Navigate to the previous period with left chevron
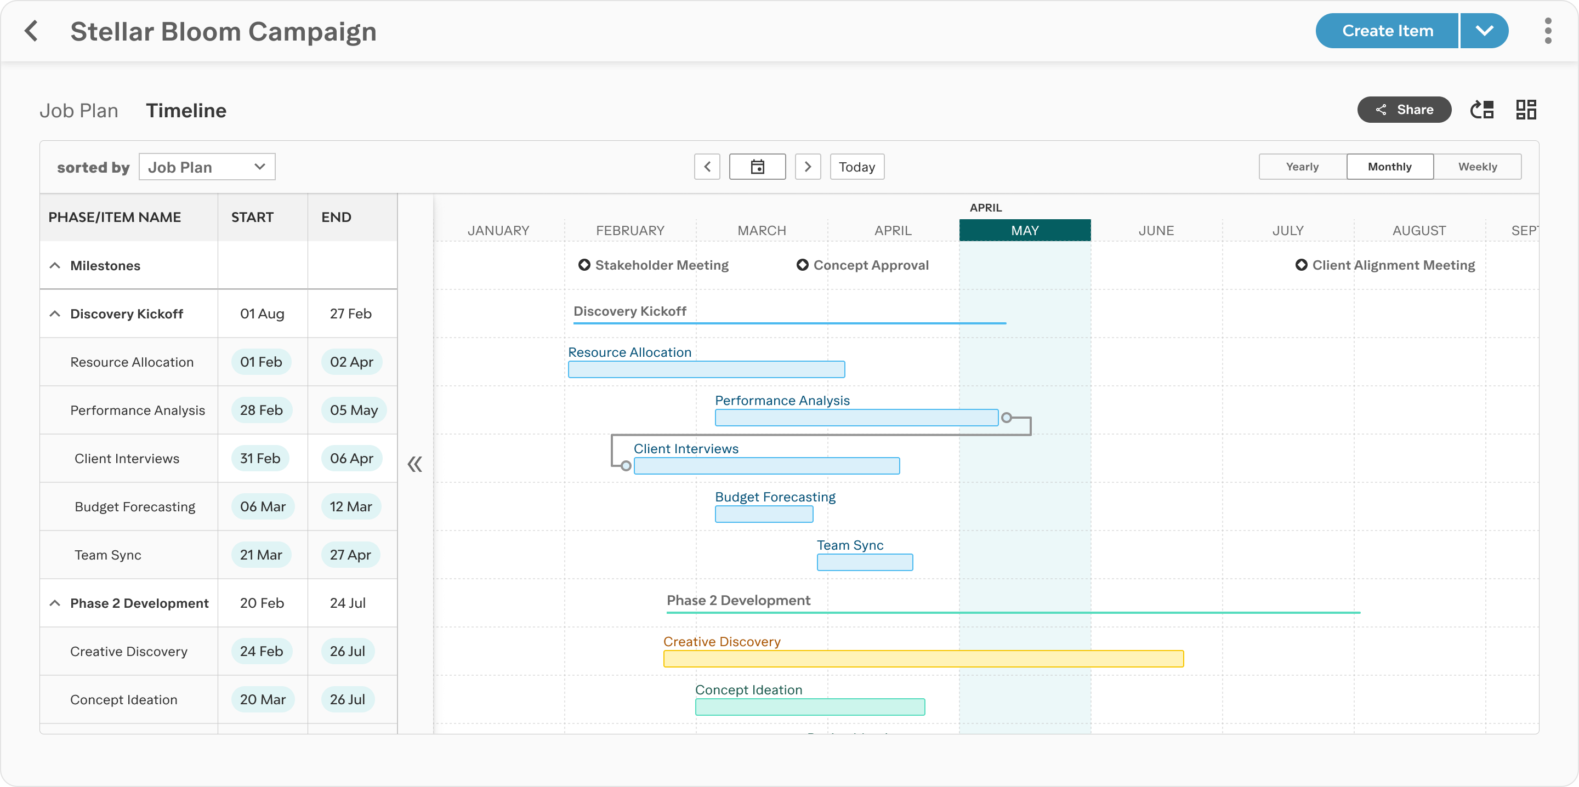This screenshot has width=1579, height=787. pyautogui.click(x=707, y=166)
